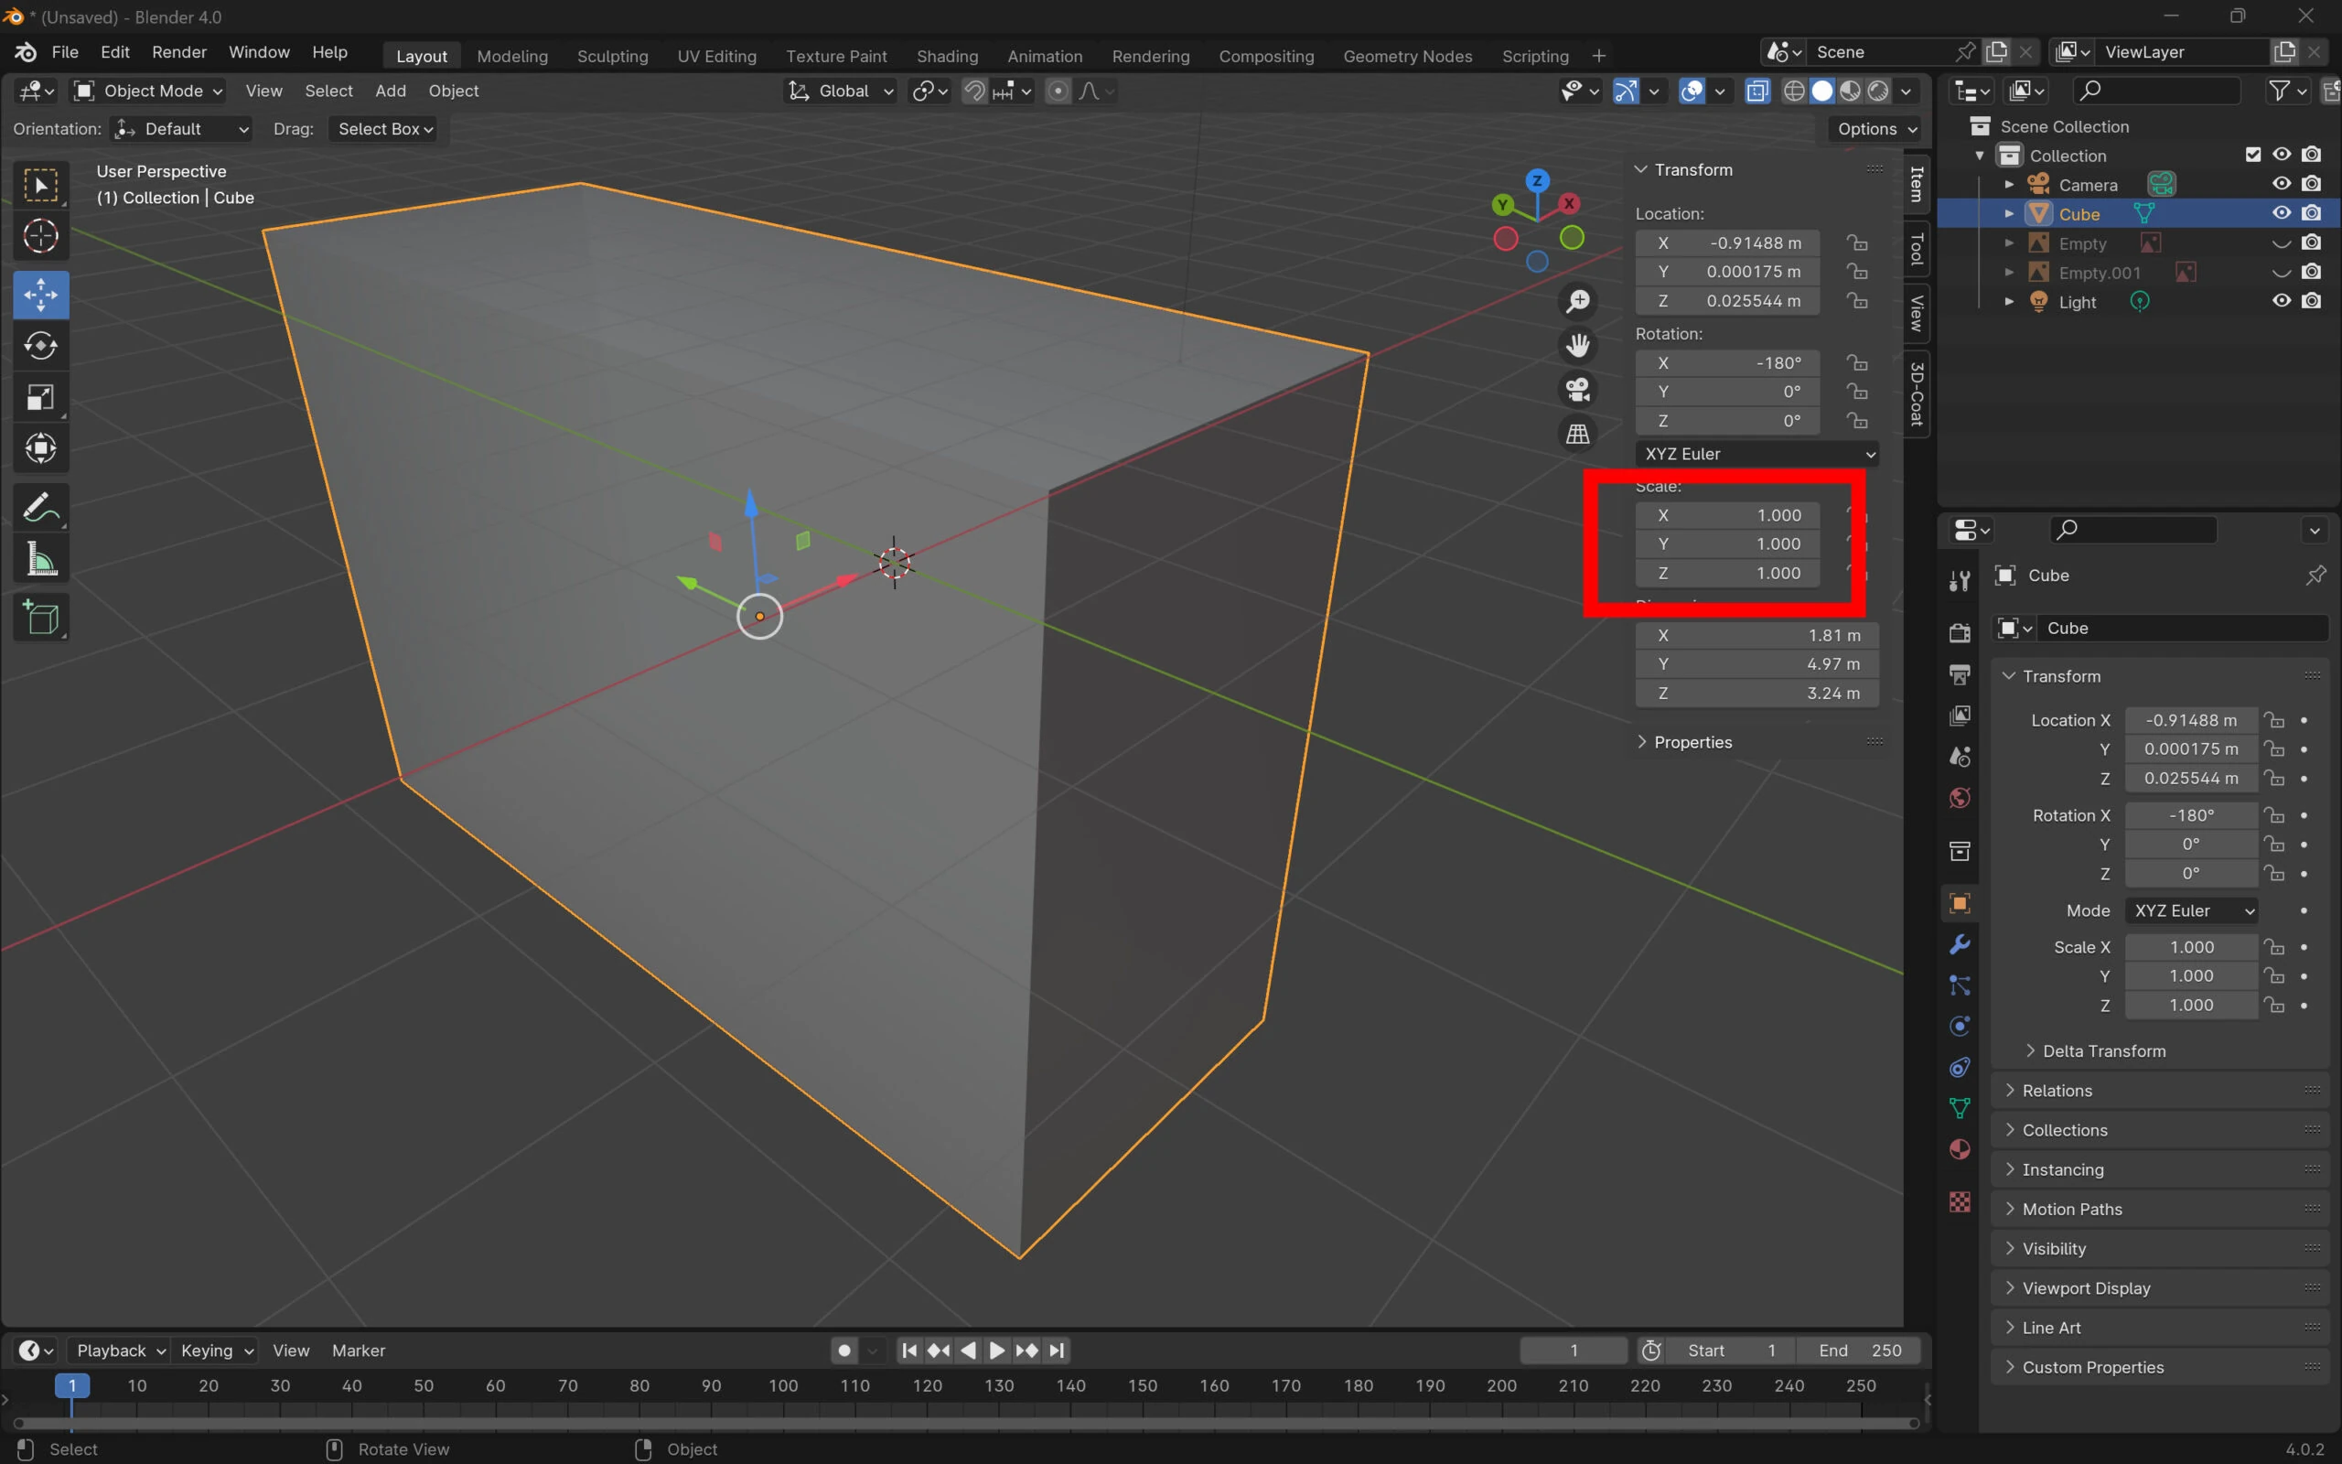The width and height of the screenshot is (2342, 1464).
Task: Open the Render menu
Action: (x=179, y=52)
